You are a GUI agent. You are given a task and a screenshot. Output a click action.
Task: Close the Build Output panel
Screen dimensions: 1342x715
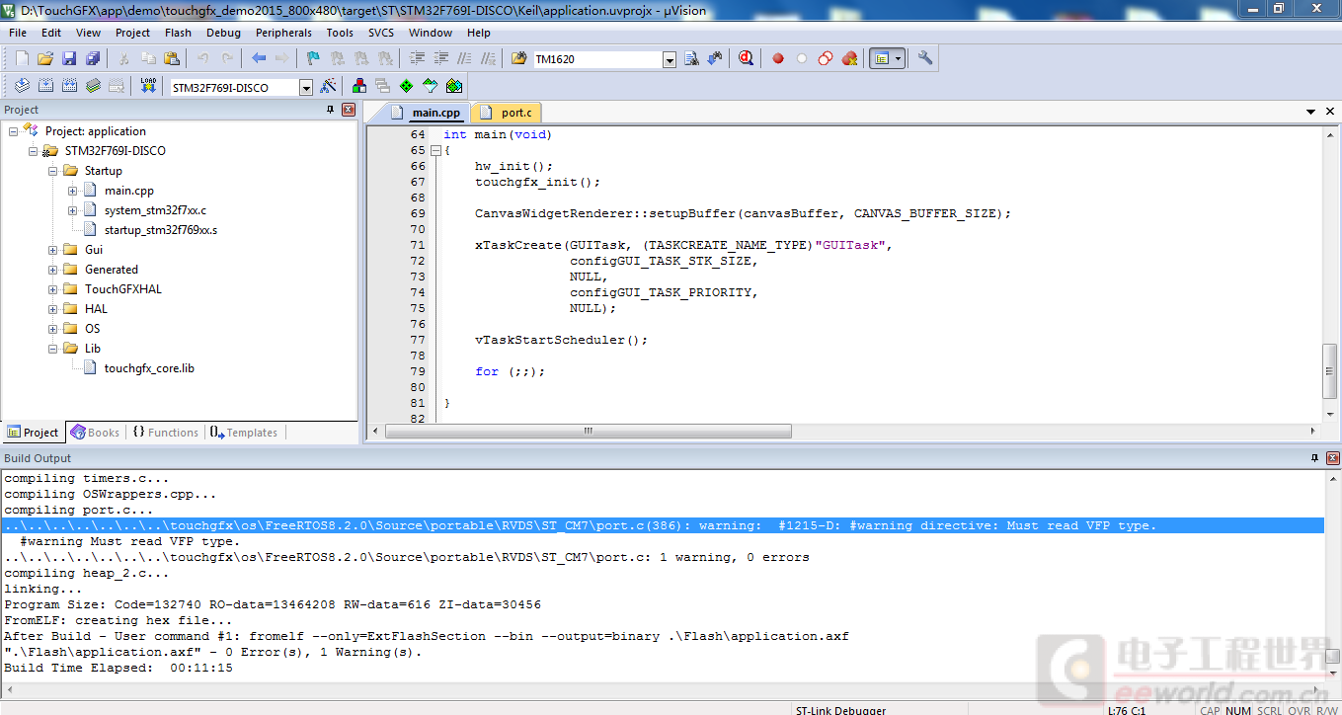pos(1332,458)
